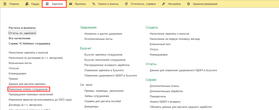
Task: Open Алименты и другие удержания
Action: pos(103,34)
